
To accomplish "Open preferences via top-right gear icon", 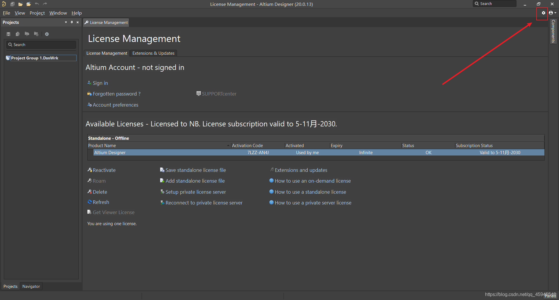I will tap(543, 13).
